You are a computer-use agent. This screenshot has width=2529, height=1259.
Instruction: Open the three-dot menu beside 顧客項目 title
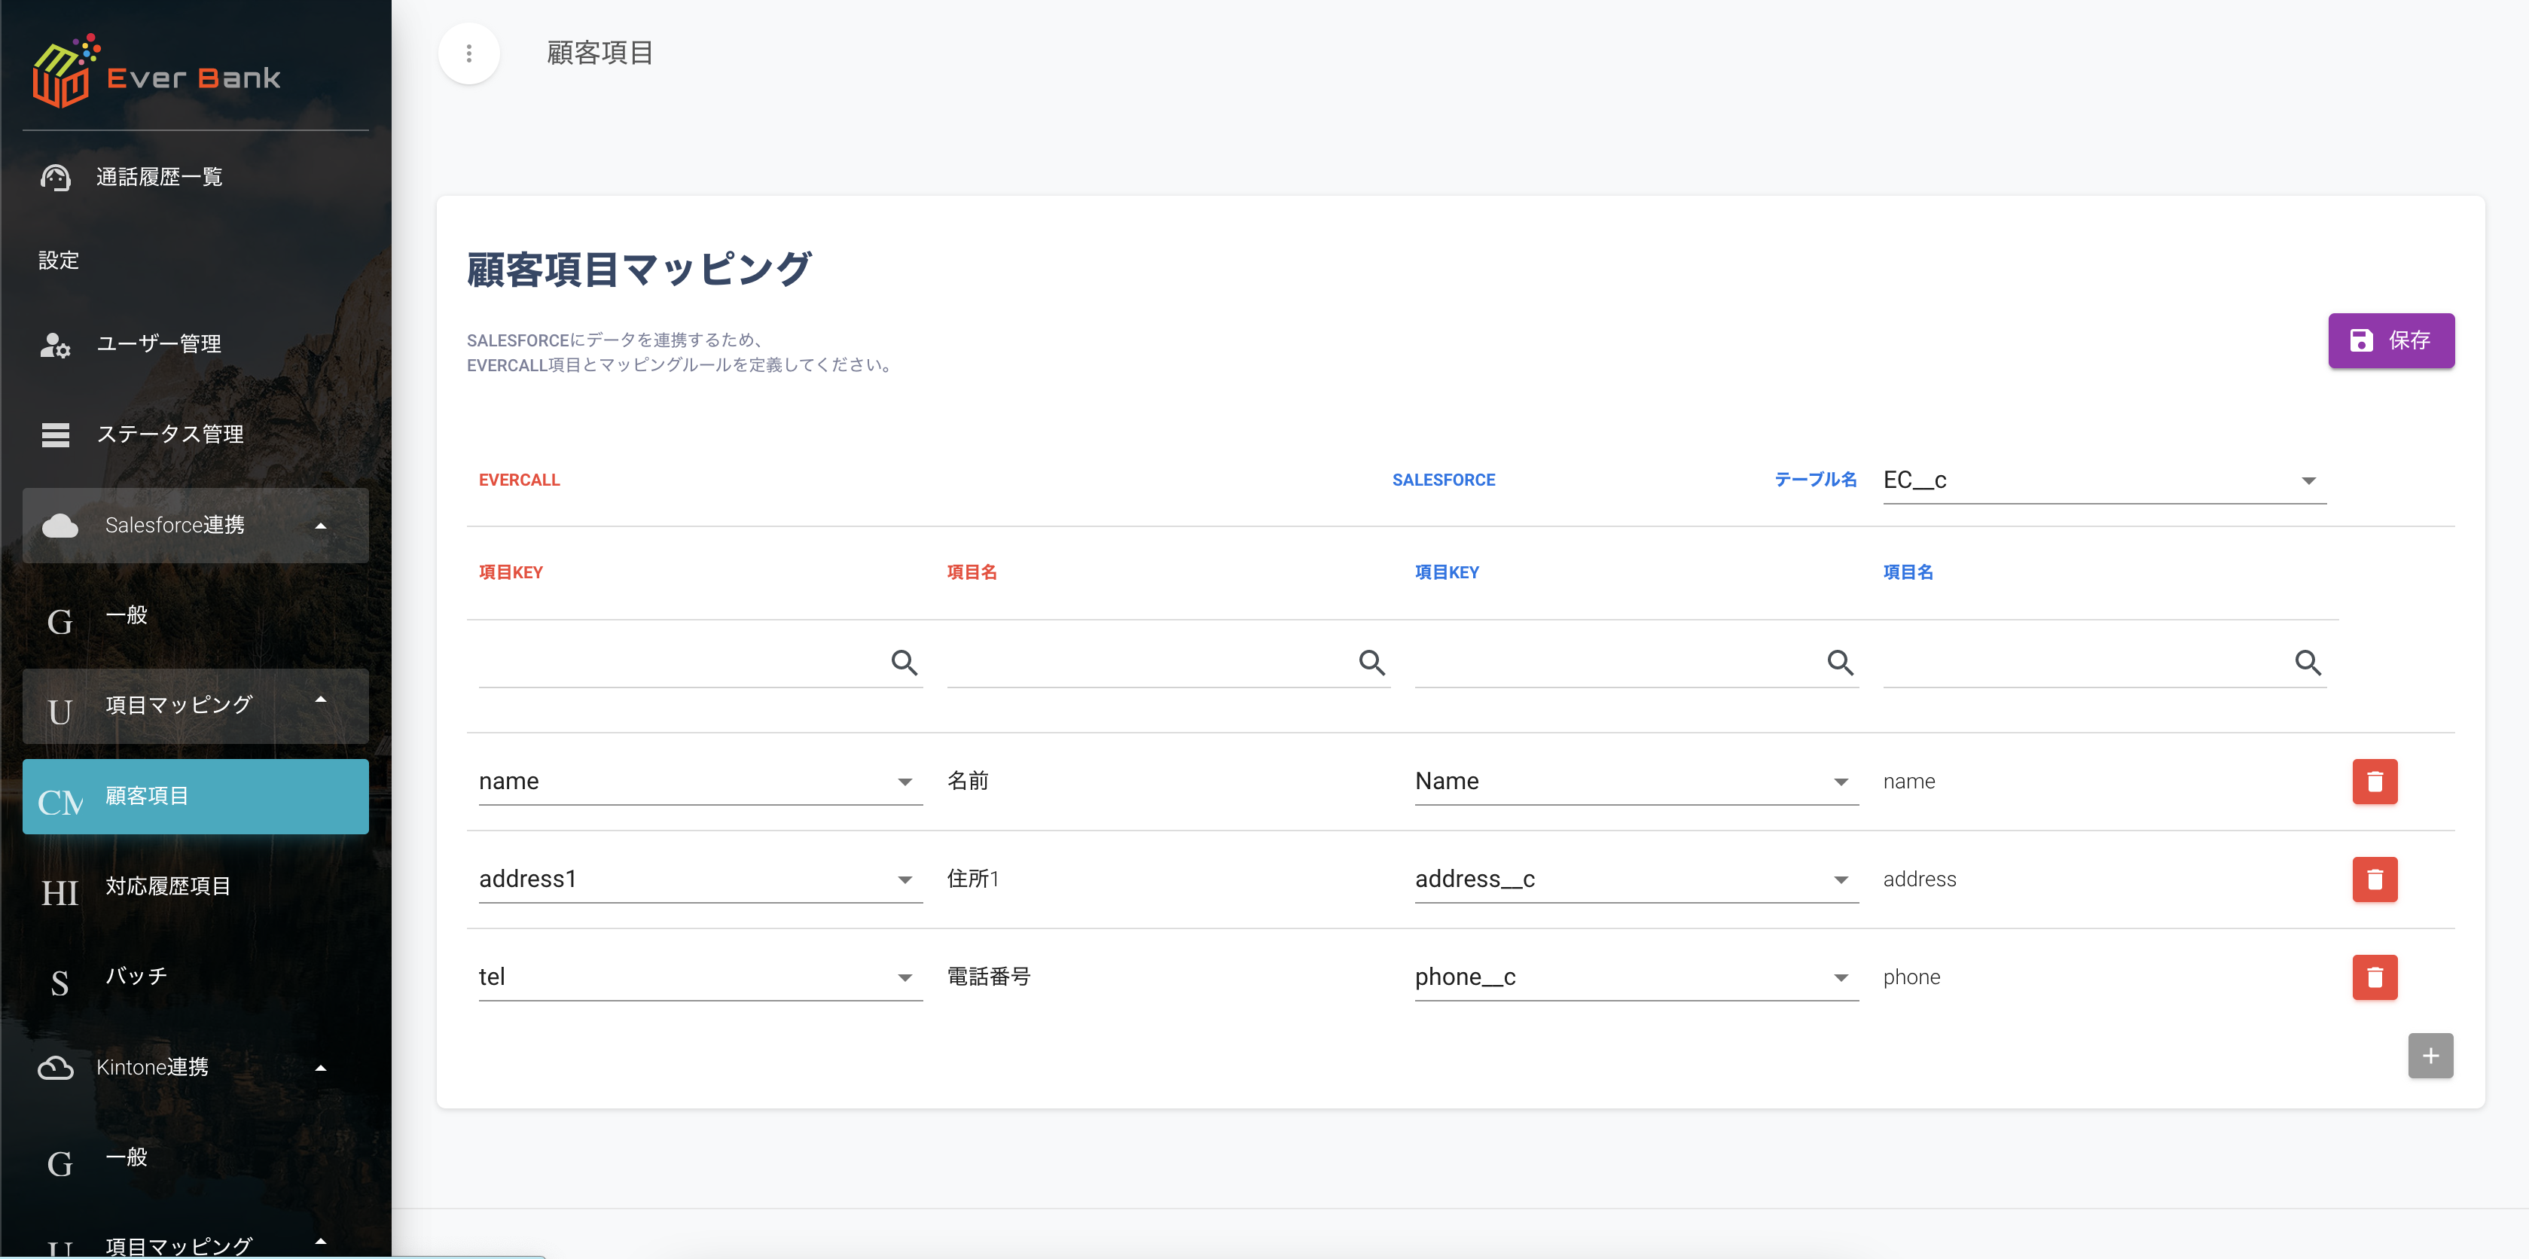pyautogui.click(x=468, y=53)
